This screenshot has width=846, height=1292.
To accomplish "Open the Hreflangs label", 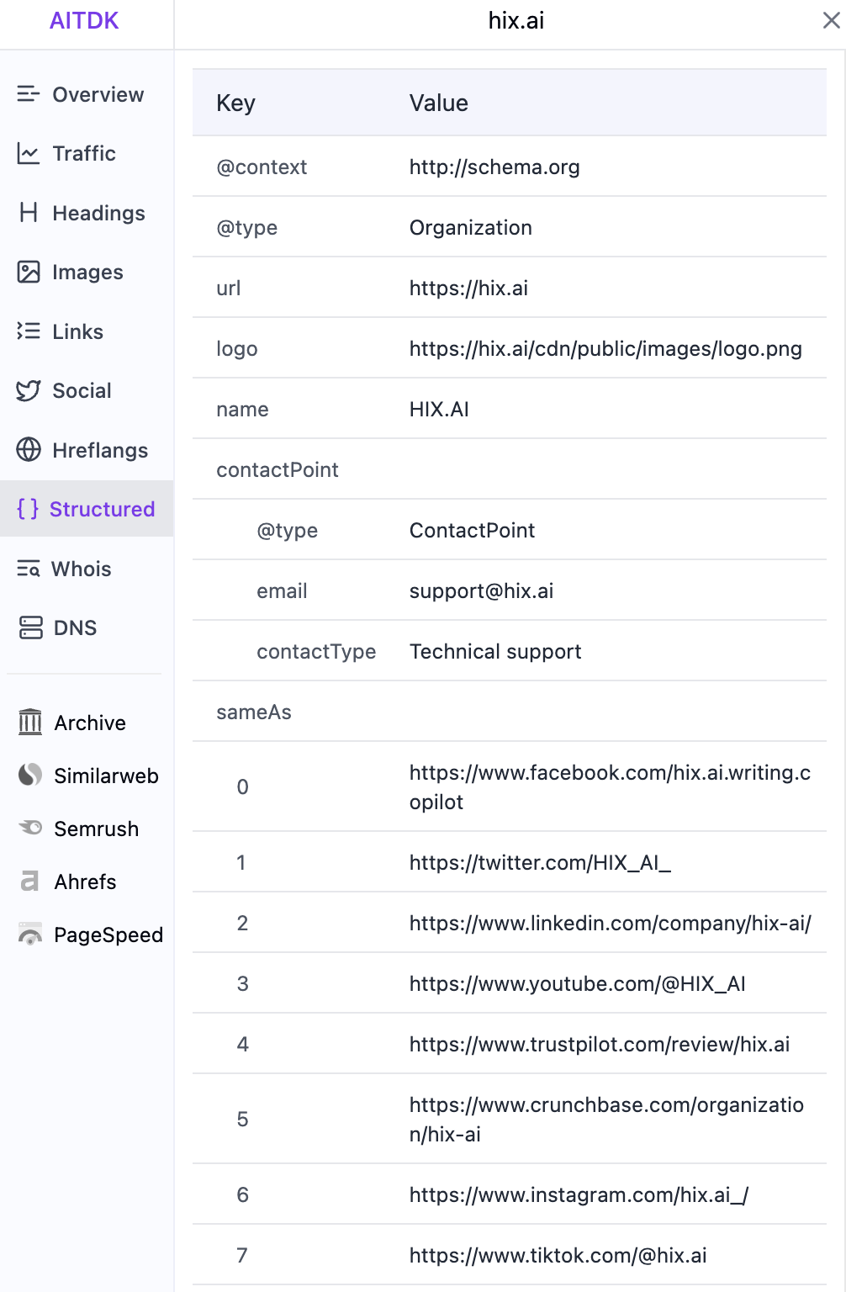I will pos(100,450).
